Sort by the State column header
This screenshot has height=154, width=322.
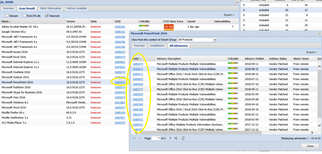pyautogui.click(x=101, y=21)
